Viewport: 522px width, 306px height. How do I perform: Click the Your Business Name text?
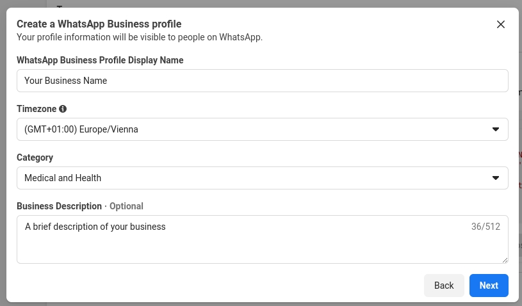click(x=65, y=81)
